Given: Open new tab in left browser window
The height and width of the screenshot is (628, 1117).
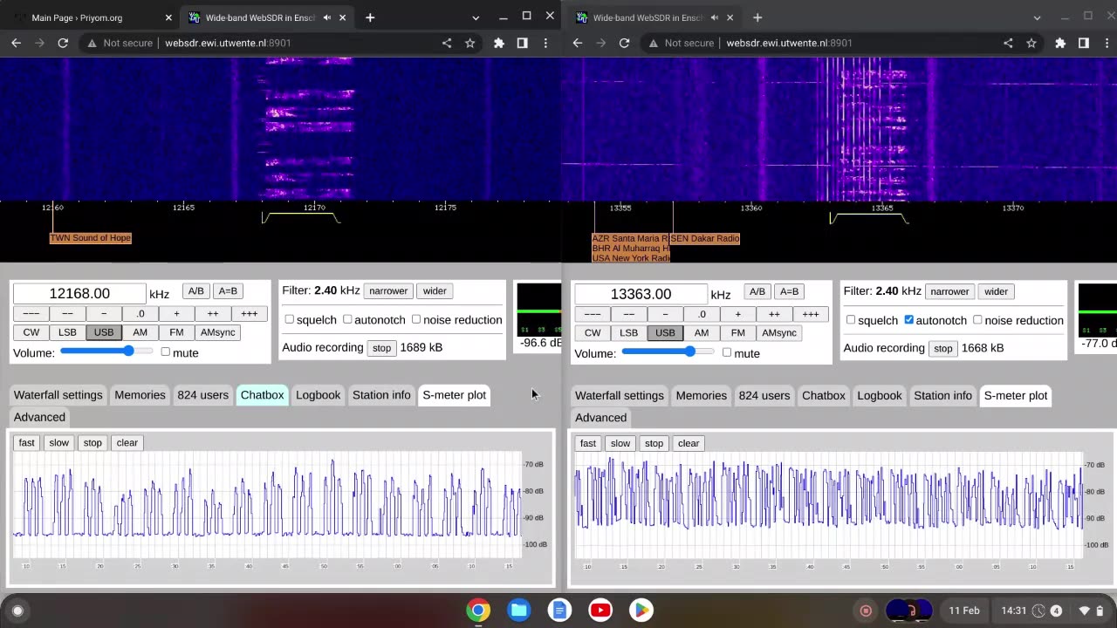Looking at the screenshot, I should click(x=370, y=17).
